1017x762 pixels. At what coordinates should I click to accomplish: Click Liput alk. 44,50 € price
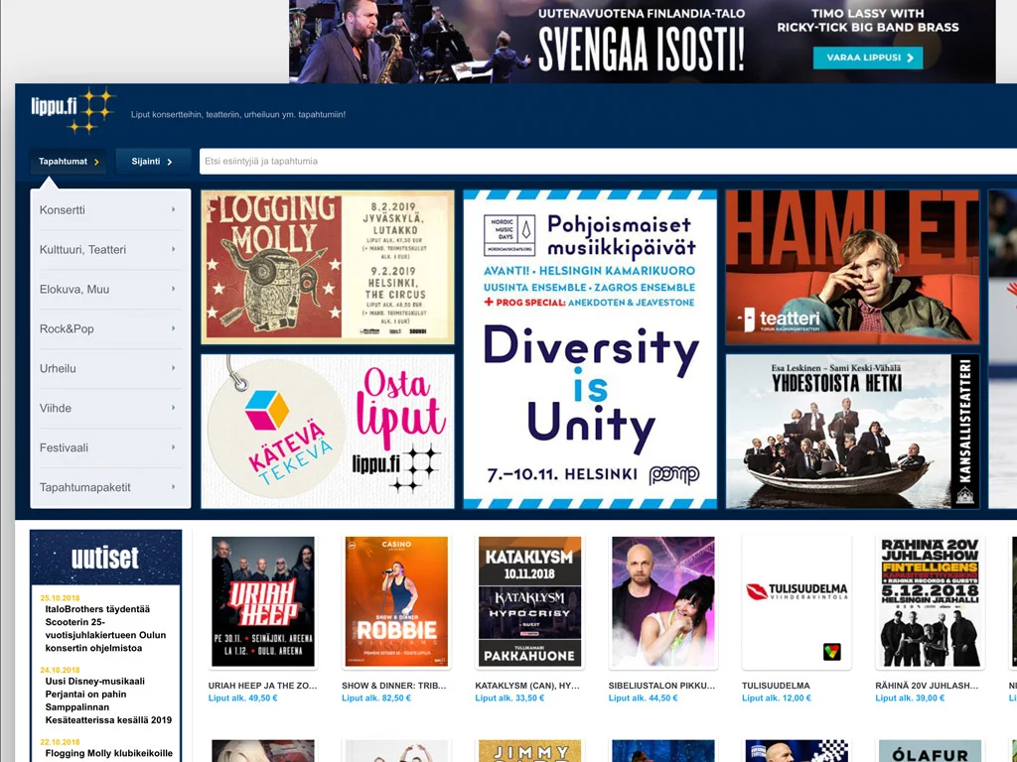coord(643,698)
